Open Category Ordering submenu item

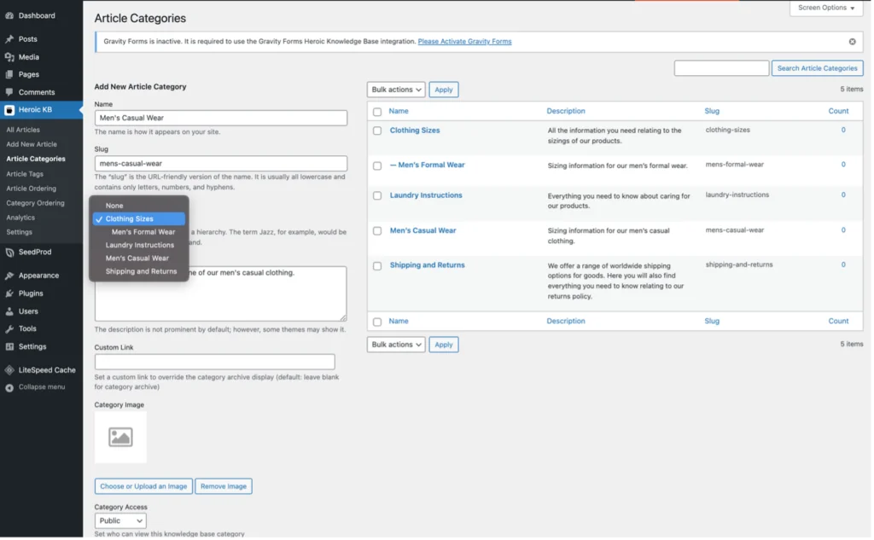point(35,203)
